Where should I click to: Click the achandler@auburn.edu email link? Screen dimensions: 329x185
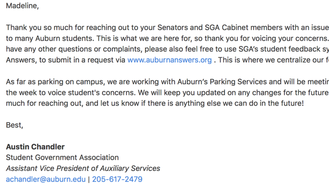[46, 179]
